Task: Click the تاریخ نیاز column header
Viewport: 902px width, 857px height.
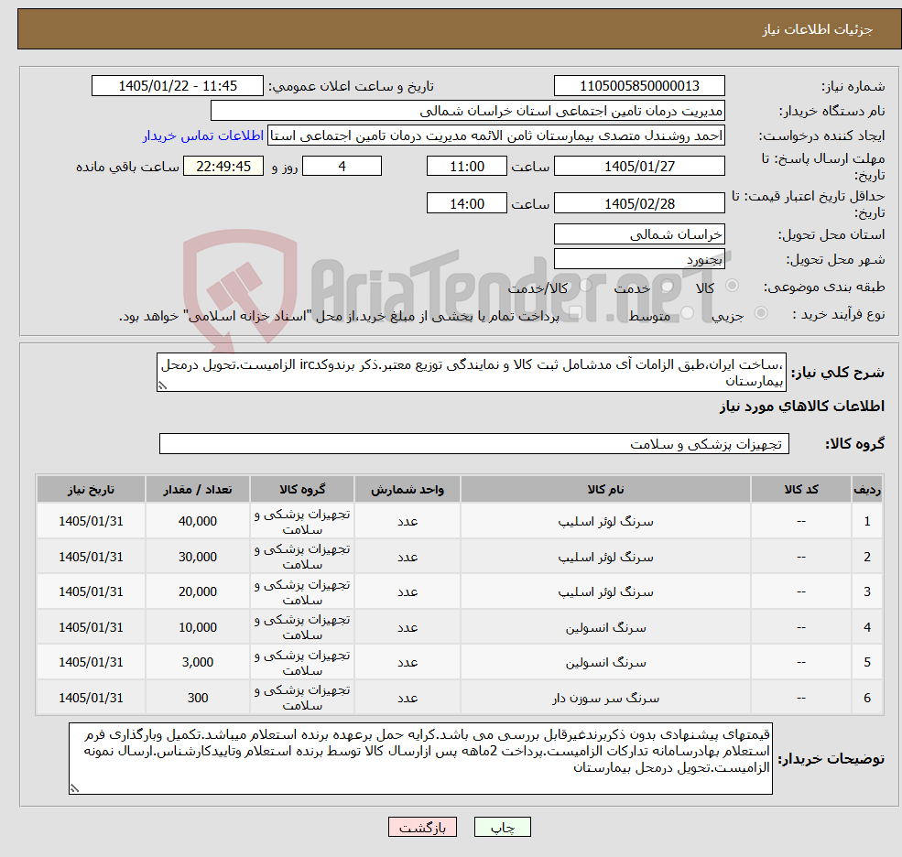Action: pyautogui.click(x=91, y=490)
